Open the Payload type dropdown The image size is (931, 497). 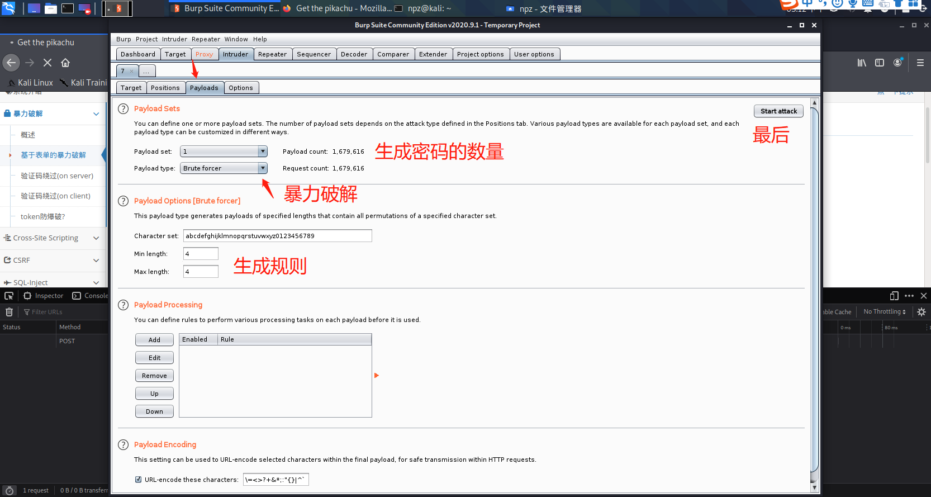coord(224,168)
